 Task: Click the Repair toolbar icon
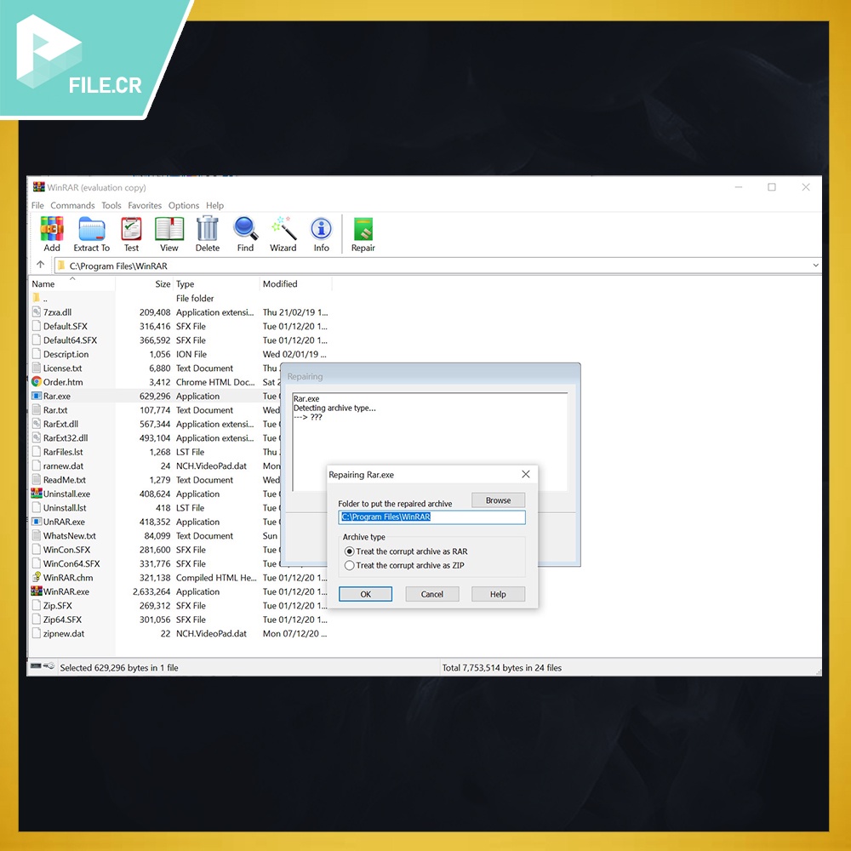(363, 230)
